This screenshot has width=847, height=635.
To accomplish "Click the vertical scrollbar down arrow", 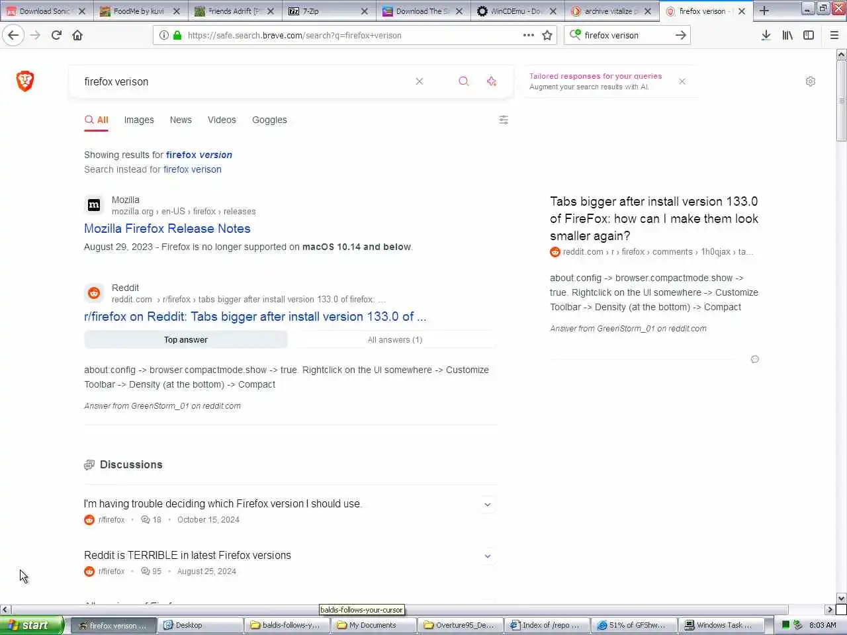I will [x=841, y=598].
